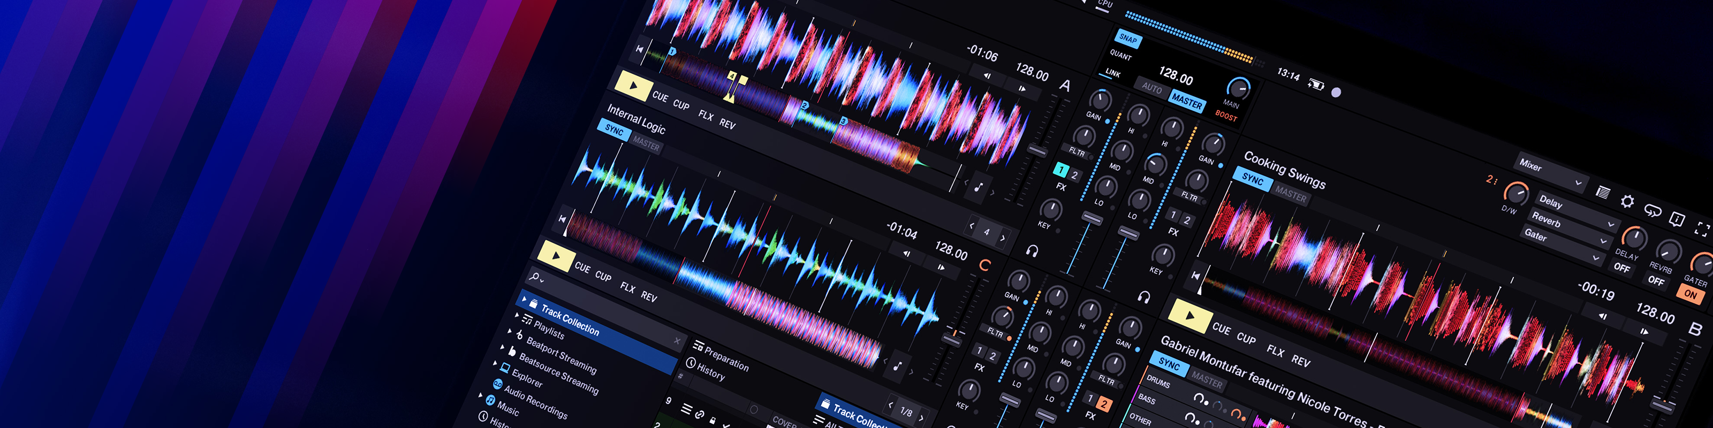Enable the Delay effect OFF button
This screenshot has width=1713, height=428.
(1621, 268)
